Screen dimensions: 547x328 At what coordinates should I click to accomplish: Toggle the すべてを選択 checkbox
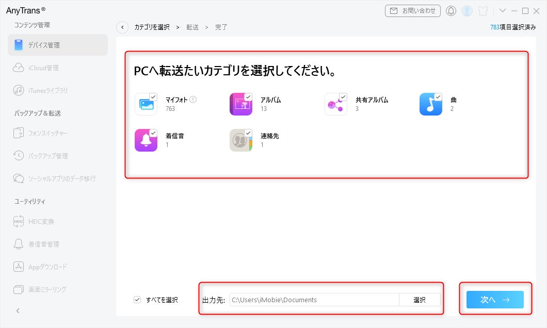coord(137,300)
